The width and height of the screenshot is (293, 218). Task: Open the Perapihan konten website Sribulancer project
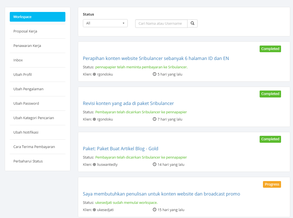coord(156,58)
